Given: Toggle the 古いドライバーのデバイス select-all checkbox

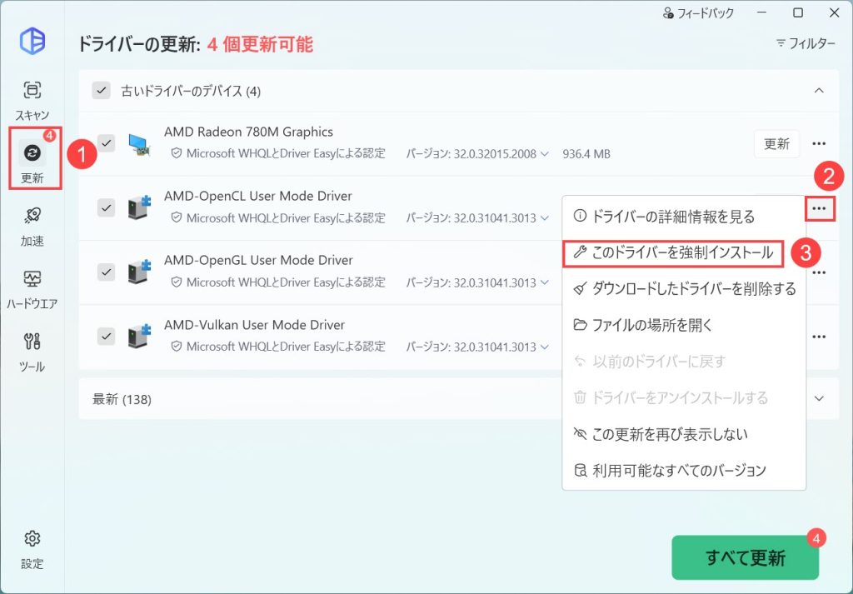Looking at the screenshot, I should [x=101, y=90].
